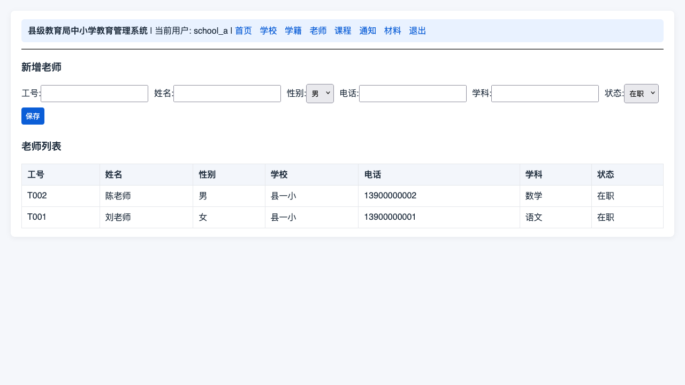Select the T001 cell in teacher list
Viewport: 685px width, 385px height.
[x=60, y=217]
